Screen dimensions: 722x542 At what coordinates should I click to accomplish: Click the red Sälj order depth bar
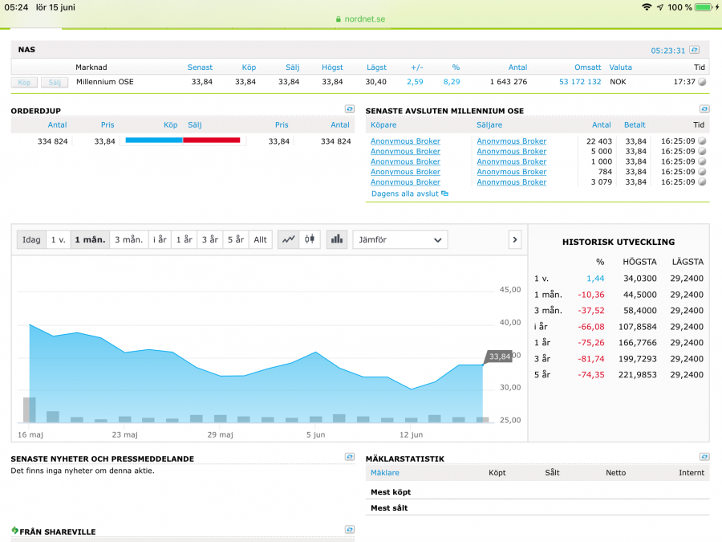pyautogui.click(x=212, y=141)
